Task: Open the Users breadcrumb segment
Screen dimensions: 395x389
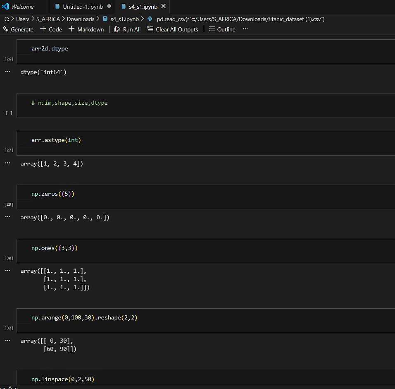Action: [x=23, y=19]
